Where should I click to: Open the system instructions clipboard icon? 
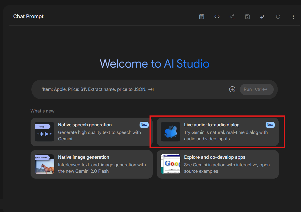(202, 17)
